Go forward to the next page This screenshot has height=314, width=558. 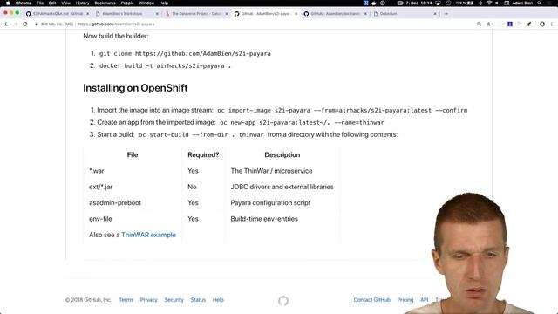coord(16,24)
